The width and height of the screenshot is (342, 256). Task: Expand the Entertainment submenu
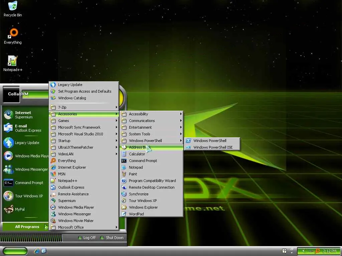click(152, 127)
